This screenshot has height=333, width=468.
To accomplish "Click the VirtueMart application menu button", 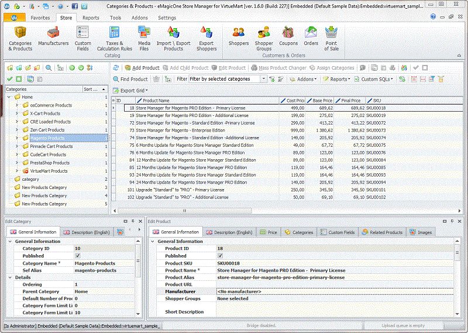I will pyautogui.click(x=14, y=18).
